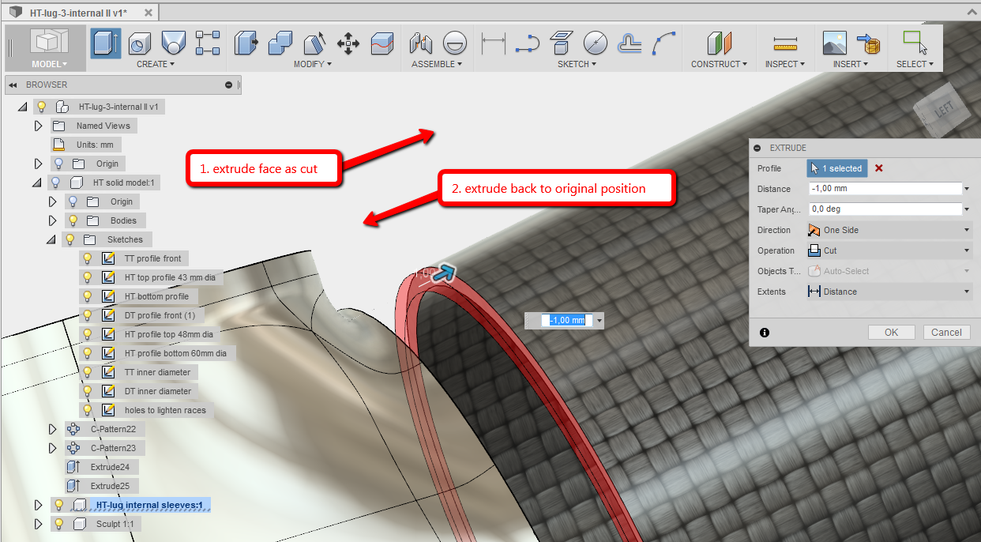Expand the Named Views tree node
This screenshot has height=542, width=981.
pyautogui.click(x=38, y=125)
